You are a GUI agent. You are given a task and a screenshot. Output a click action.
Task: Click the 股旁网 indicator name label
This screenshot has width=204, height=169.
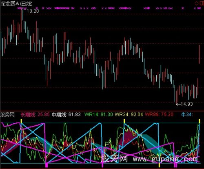[7, 115]
